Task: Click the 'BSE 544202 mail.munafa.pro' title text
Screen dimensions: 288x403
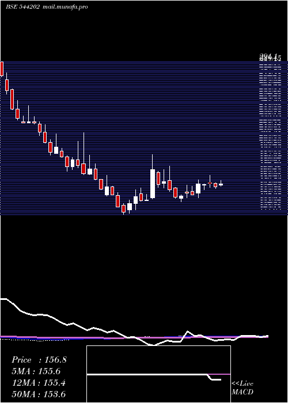Action: click(47, 7)
